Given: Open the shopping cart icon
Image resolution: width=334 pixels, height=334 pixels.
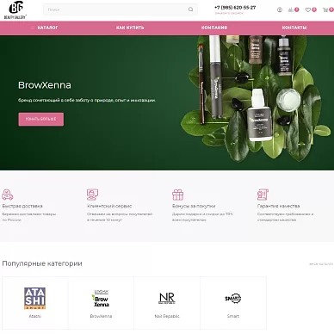Looking at the screenshot, I should pos(325,9).
